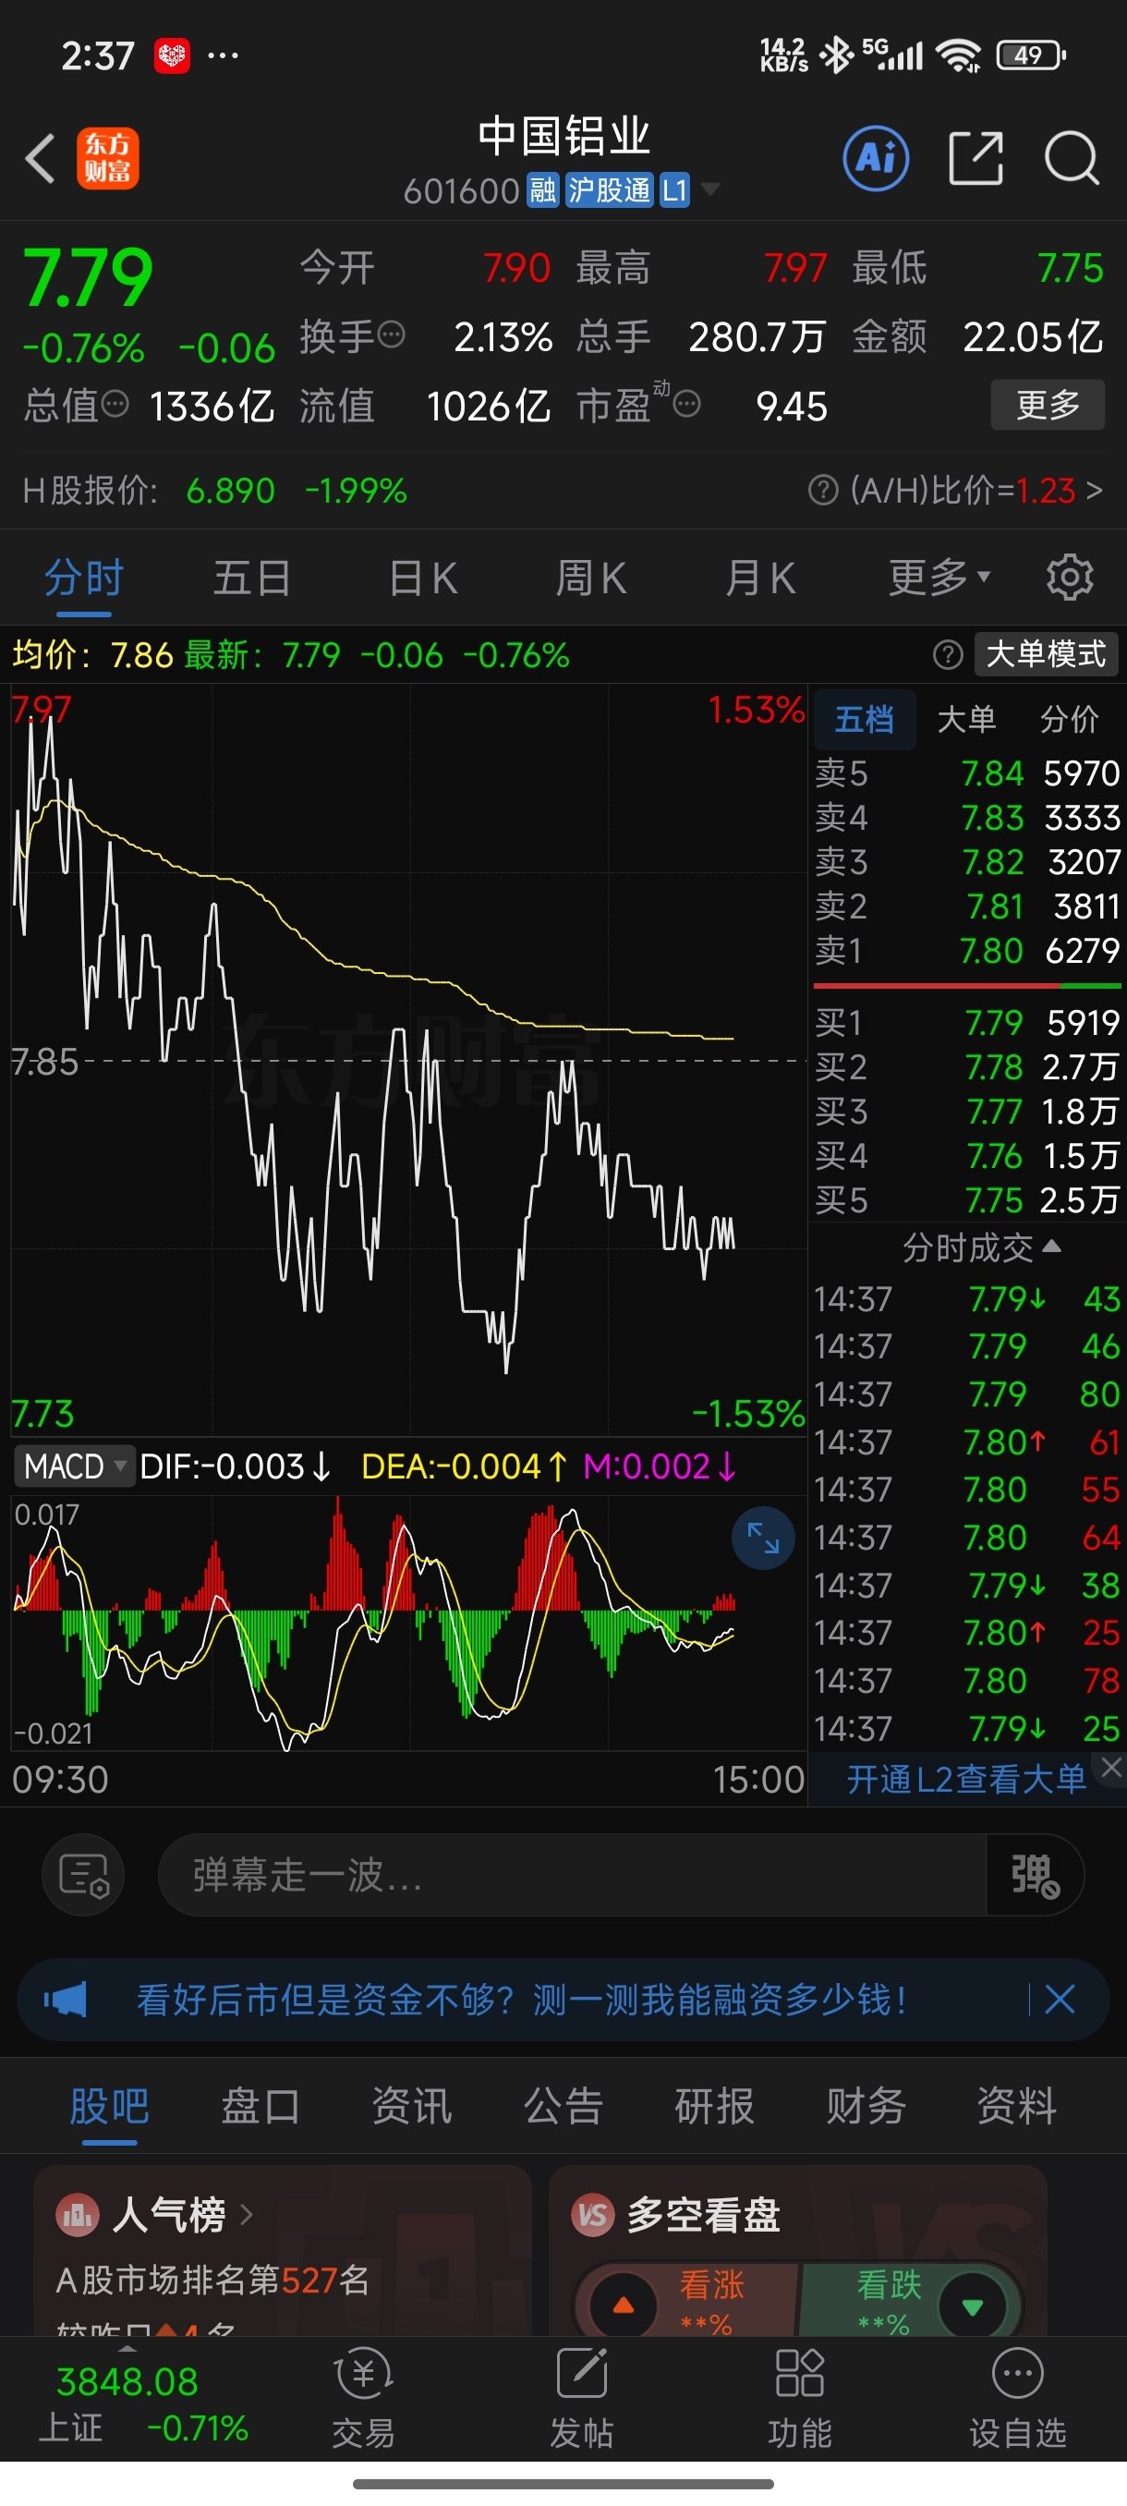Open the 东方财富 logo icon
This screenshot has height=2506, width=1127.
(107, 159)
